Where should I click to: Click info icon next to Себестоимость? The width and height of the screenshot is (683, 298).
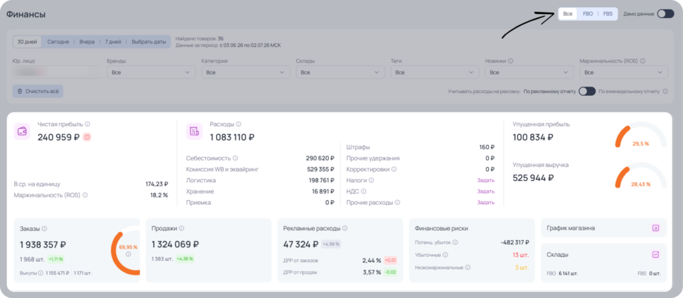235,158
